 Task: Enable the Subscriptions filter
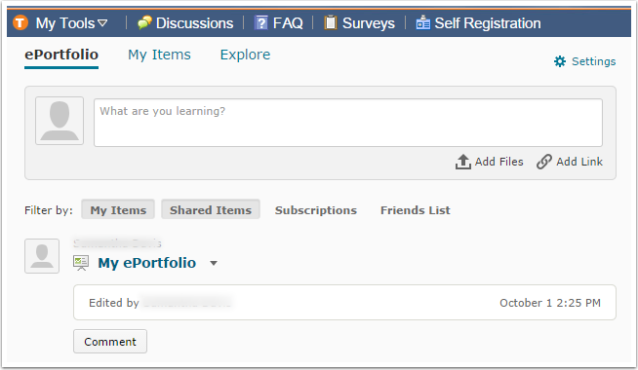tap(316, 210)
